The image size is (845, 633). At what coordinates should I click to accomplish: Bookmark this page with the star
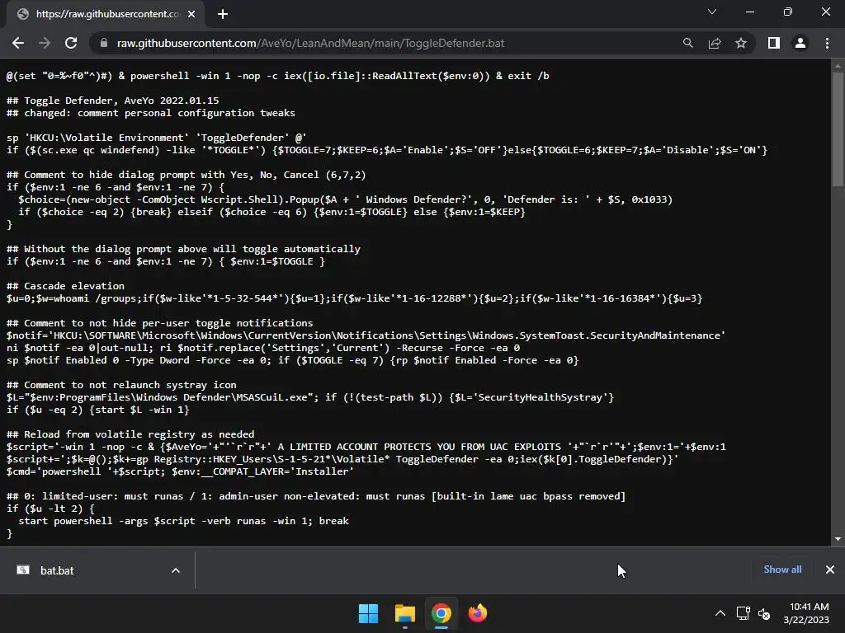pyautogui.click(x=741, y=43)
